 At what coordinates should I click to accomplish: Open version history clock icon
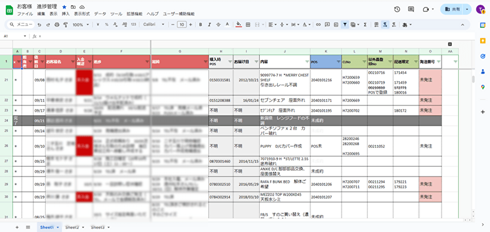397,9
